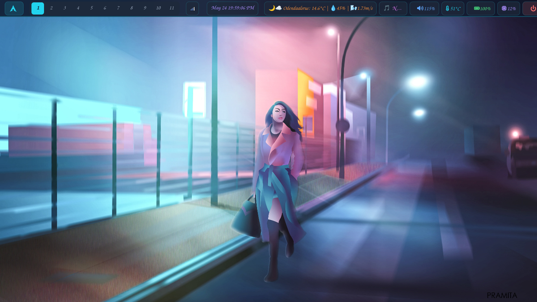The width and height of the screenshot is (537, 302).
Task: Open the Arch Linux launcher icon
Action: click(x=14, y=8)
